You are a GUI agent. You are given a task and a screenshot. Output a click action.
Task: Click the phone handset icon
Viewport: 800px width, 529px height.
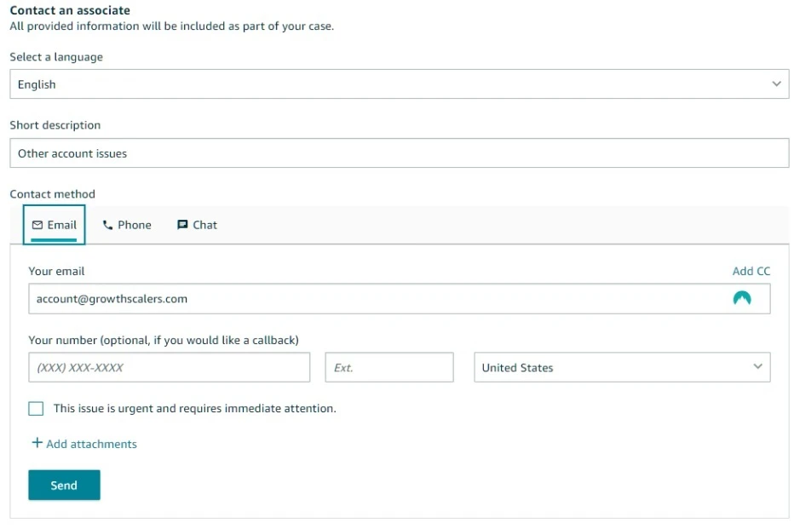[x=107, y=225]
